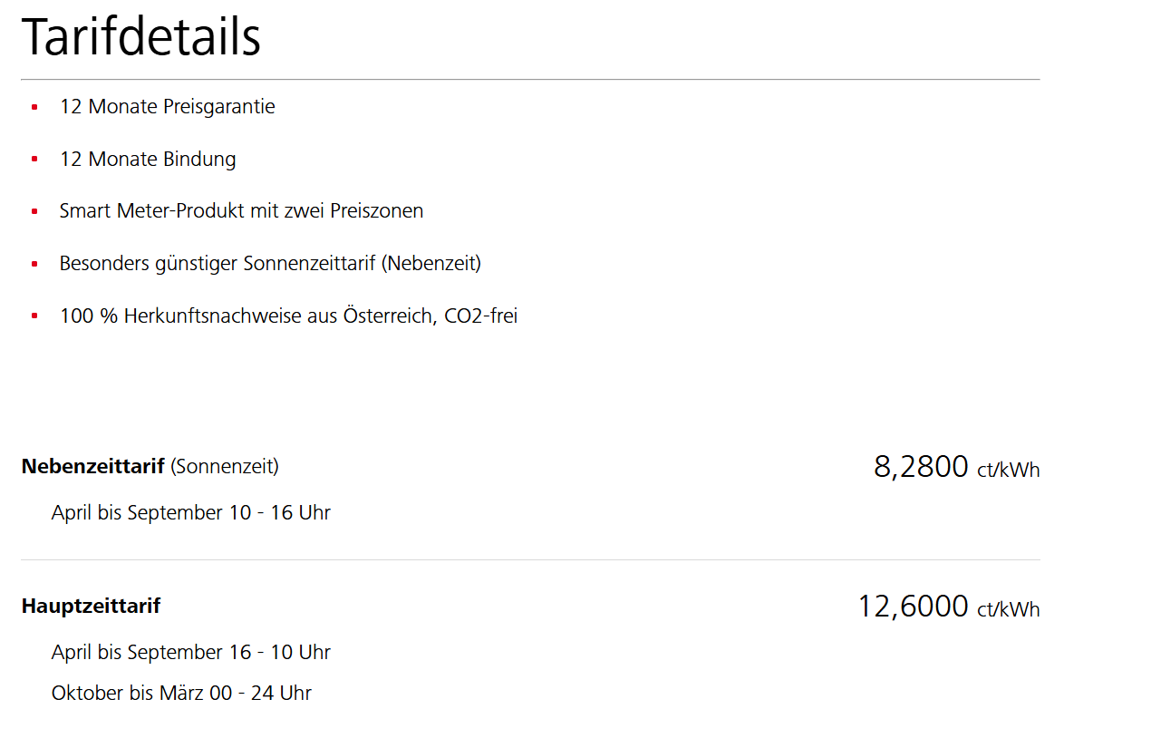The height and width of the screenshot is (738, 1151).
Task: Click red bullet before "Smart Meter-Produkt"
Action: [x=34, y=211]
